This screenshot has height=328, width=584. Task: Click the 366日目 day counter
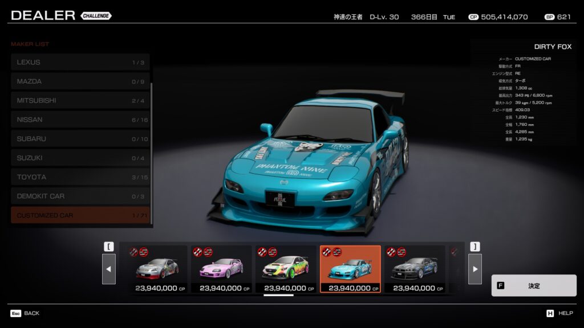424,17
